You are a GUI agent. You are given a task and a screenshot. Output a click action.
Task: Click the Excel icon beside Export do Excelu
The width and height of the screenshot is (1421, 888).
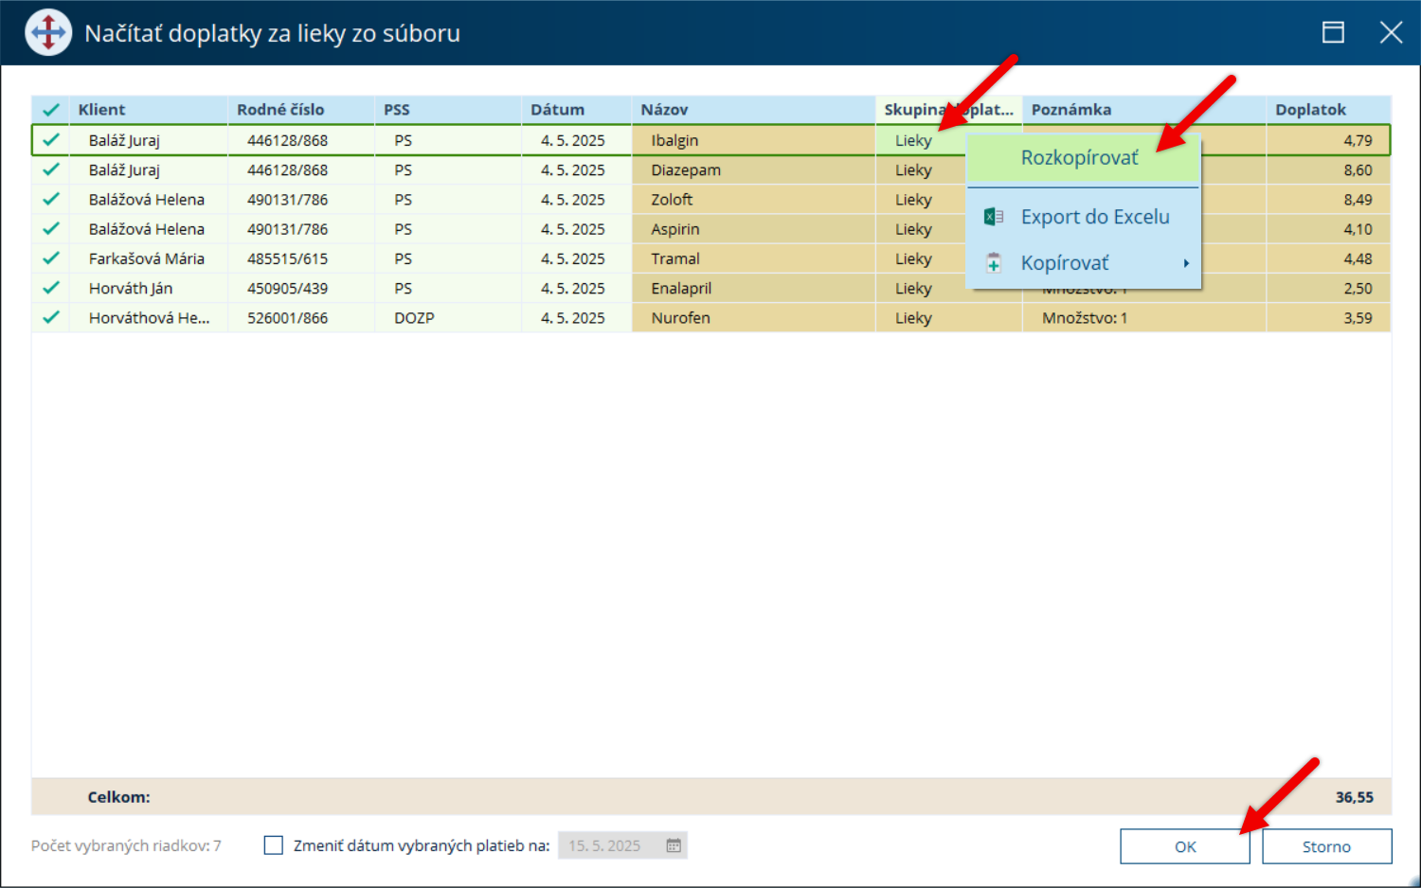[994, 217]
